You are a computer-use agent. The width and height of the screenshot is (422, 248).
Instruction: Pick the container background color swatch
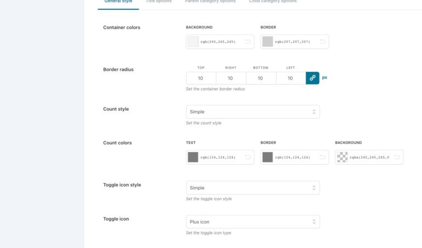(193, 42)
